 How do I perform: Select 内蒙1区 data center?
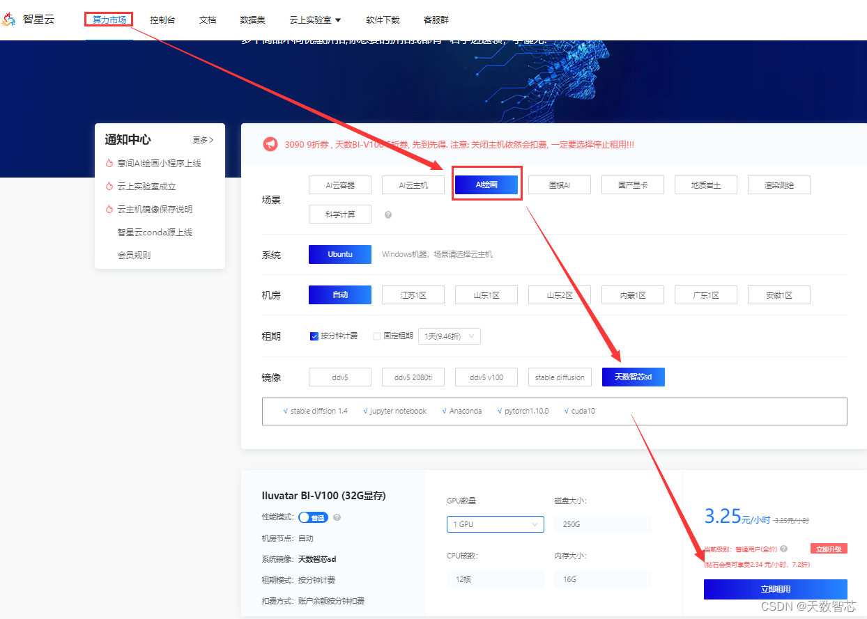pyautogui.click(x=633, y=295)
